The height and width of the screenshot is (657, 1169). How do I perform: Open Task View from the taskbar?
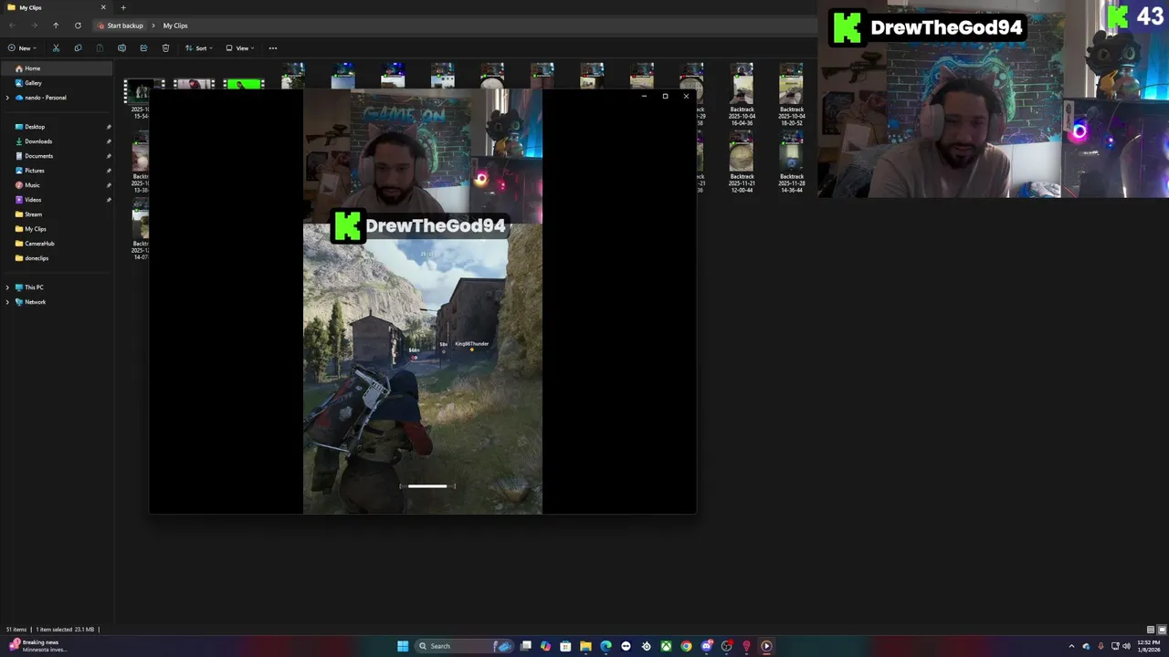[526, 646]
